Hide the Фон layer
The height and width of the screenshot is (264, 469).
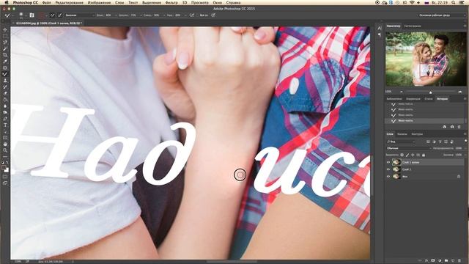tap(388, 177)
